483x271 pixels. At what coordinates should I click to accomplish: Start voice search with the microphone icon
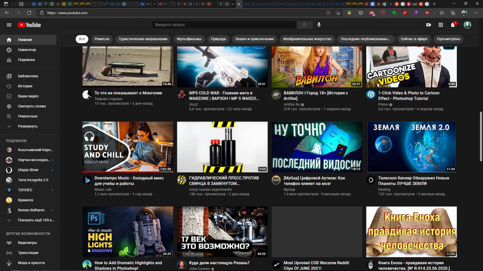(x=319, y=25)
